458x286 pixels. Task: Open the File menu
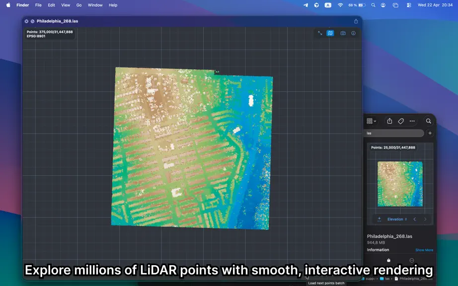coord(38,5)
